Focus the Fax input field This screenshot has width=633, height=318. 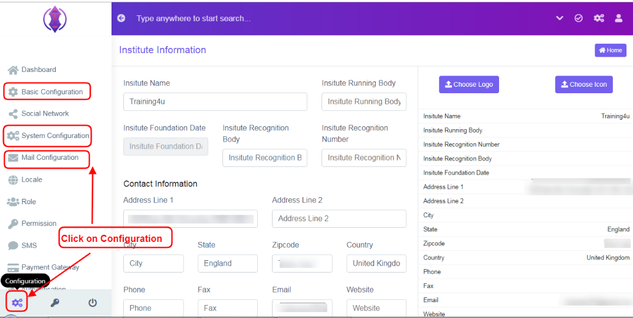pos(228,309)
